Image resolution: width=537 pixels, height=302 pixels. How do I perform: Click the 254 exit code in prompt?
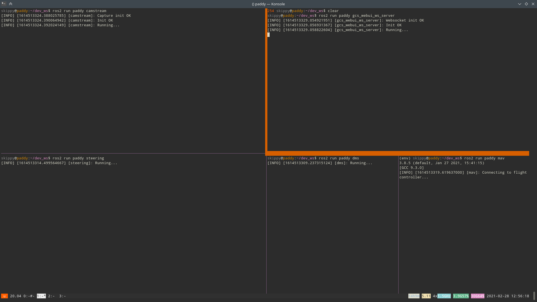271,11
